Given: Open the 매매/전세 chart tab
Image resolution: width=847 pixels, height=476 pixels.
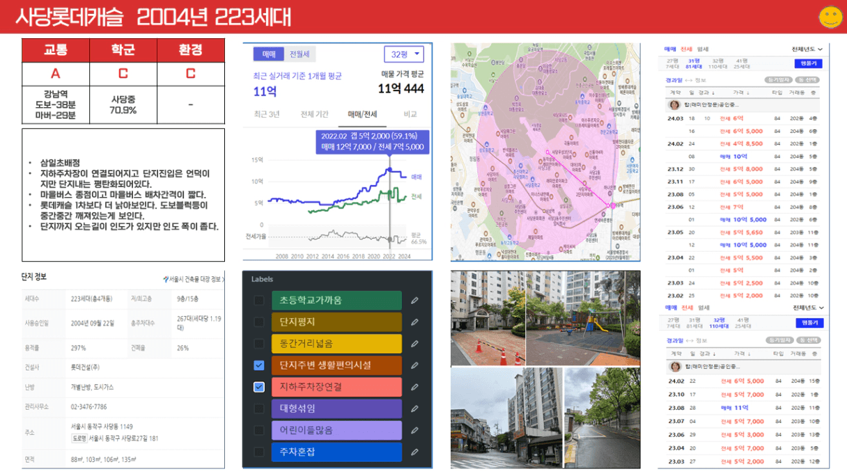Looking at the screenshot, I should click(362, 114).
